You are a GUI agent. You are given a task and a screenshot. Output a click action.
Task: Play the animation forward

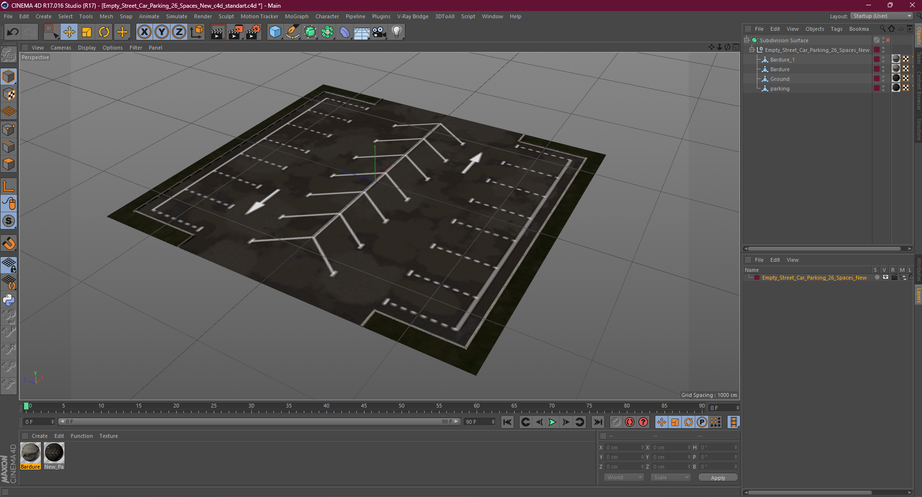pyautogui.click(x=552, y=422)
